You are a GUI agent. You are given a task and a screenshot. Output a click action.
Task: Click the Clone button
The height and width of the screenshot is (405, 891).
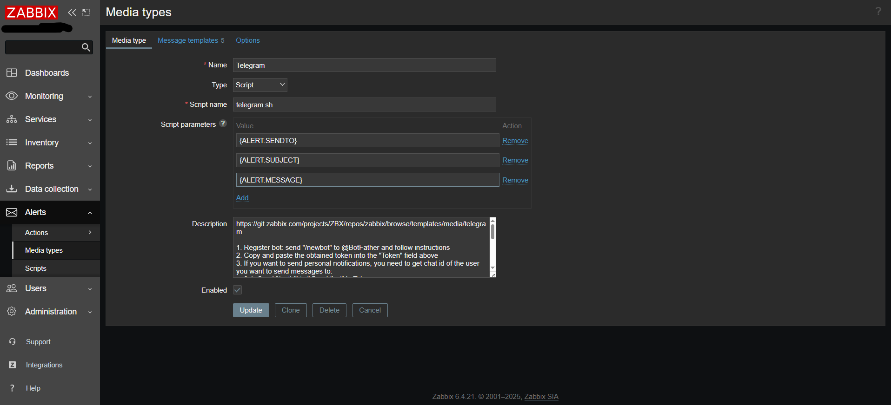(x=291, y=310)
